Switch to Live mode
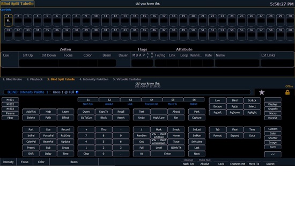The width and height of the screenshot is (295, 197). (x=217, y=100)
